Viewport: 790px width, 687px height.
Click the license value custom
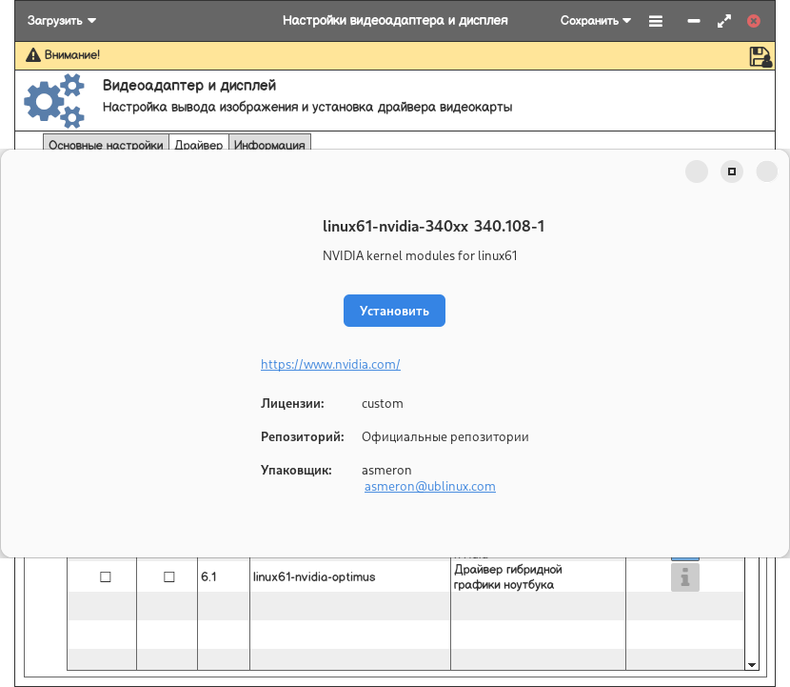point(382,403)
